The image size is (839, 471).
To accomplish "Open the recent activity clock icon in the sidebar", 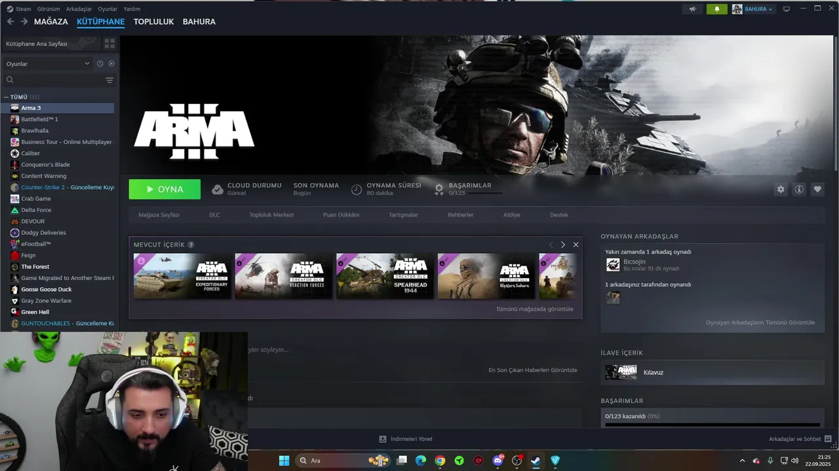I will 100,63.
